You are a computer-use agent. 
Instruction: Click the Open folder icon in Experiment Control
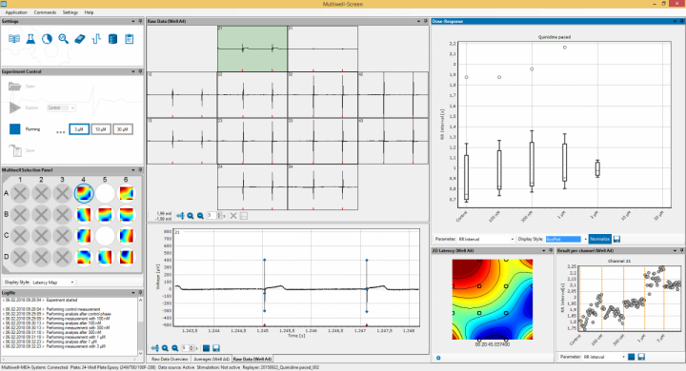pyautogui.click(x=15, y=86)
